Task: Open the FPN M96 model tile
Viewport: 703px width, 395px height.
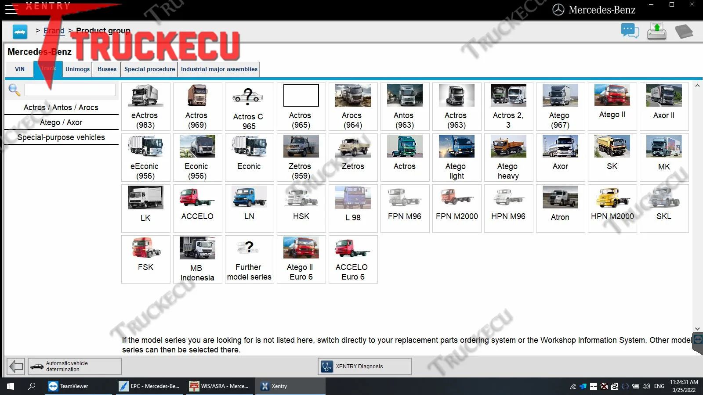Action: (405, 208)
